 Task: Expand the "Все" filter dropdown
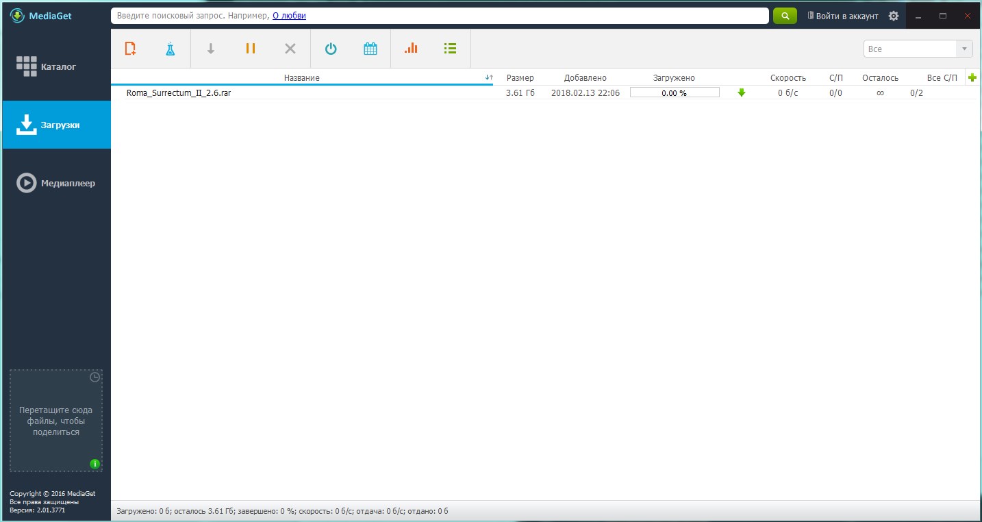[x=918, y=49]
